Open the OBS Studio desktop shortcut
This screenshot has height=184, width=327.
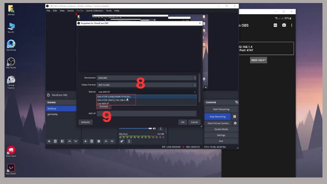(11, 63)
